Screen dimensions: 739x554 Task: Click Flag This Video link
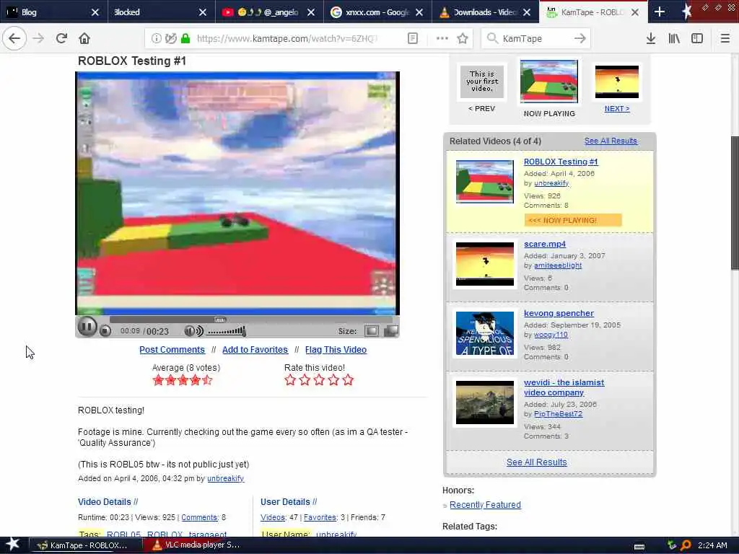(x=336, y=350)
